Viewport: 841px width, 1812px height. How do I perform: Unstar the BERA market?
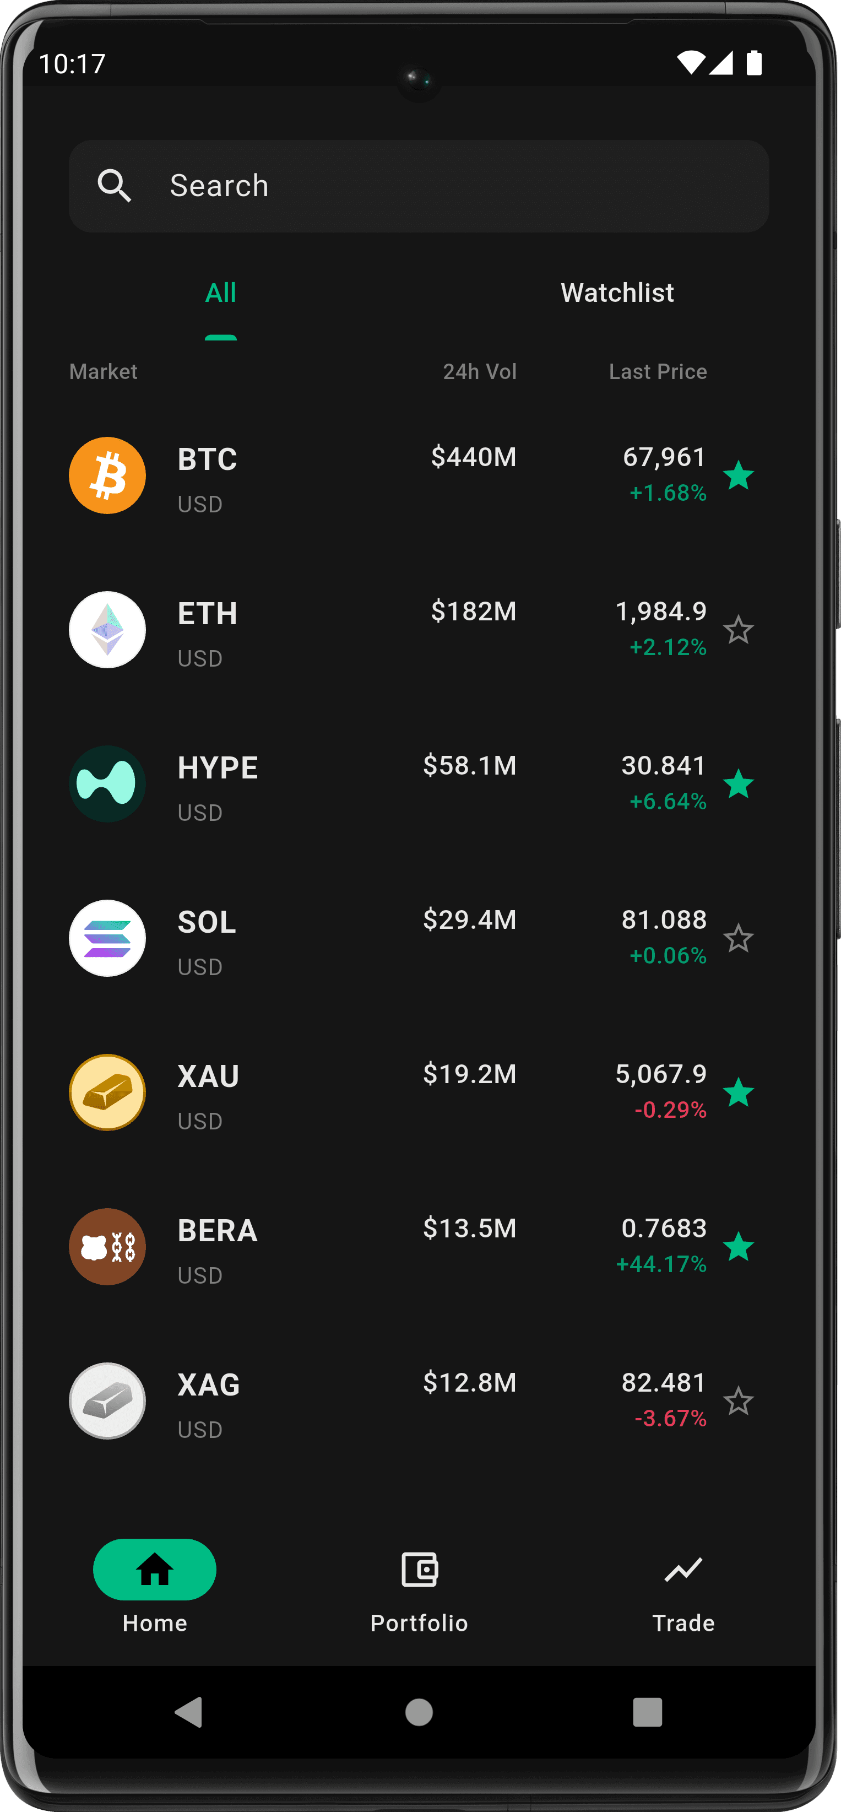click(739, 1246)
